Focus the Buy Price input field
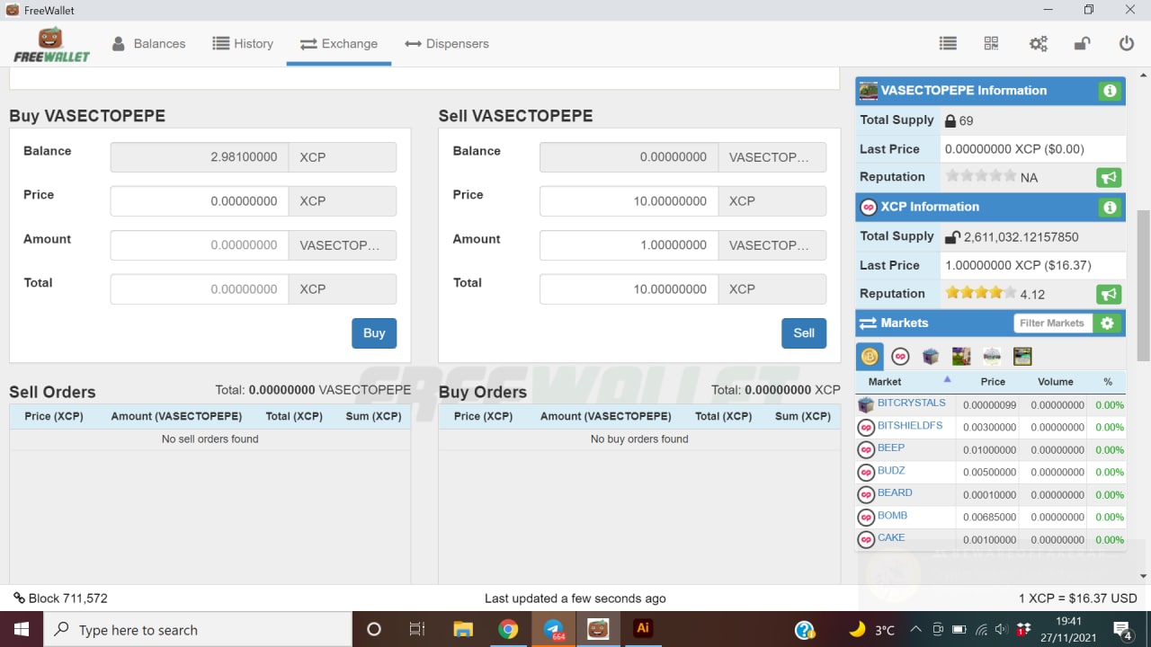This screenshot has height=647, width=1151. click(200, 201)
